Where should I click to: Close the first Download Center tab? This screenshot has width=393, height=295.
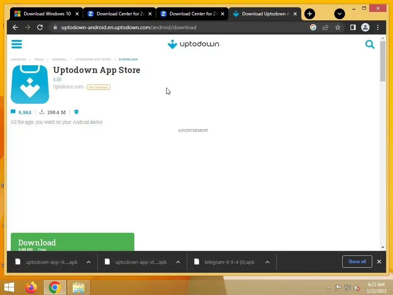coord(150,14)
